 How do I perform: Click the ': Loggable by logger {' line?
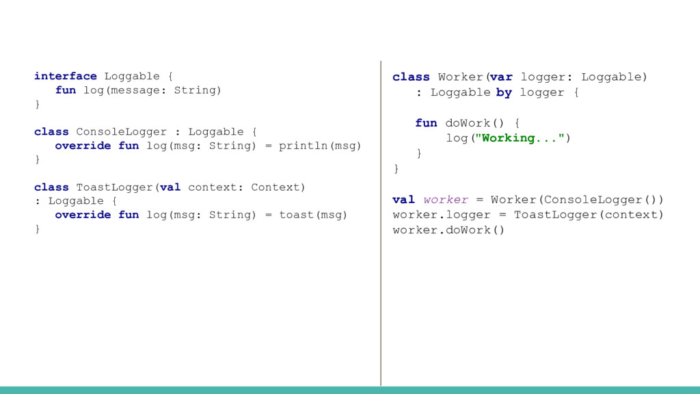[498, 92]
